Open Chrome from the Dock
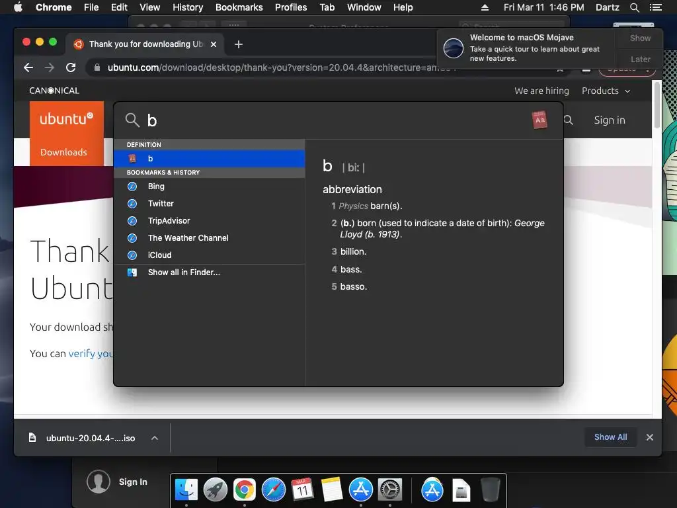Viewport: 677px width, 508px height. tap(245, 490)
